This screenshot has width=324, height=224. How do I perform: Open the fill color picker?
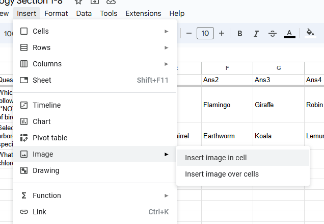pos(310,34)
